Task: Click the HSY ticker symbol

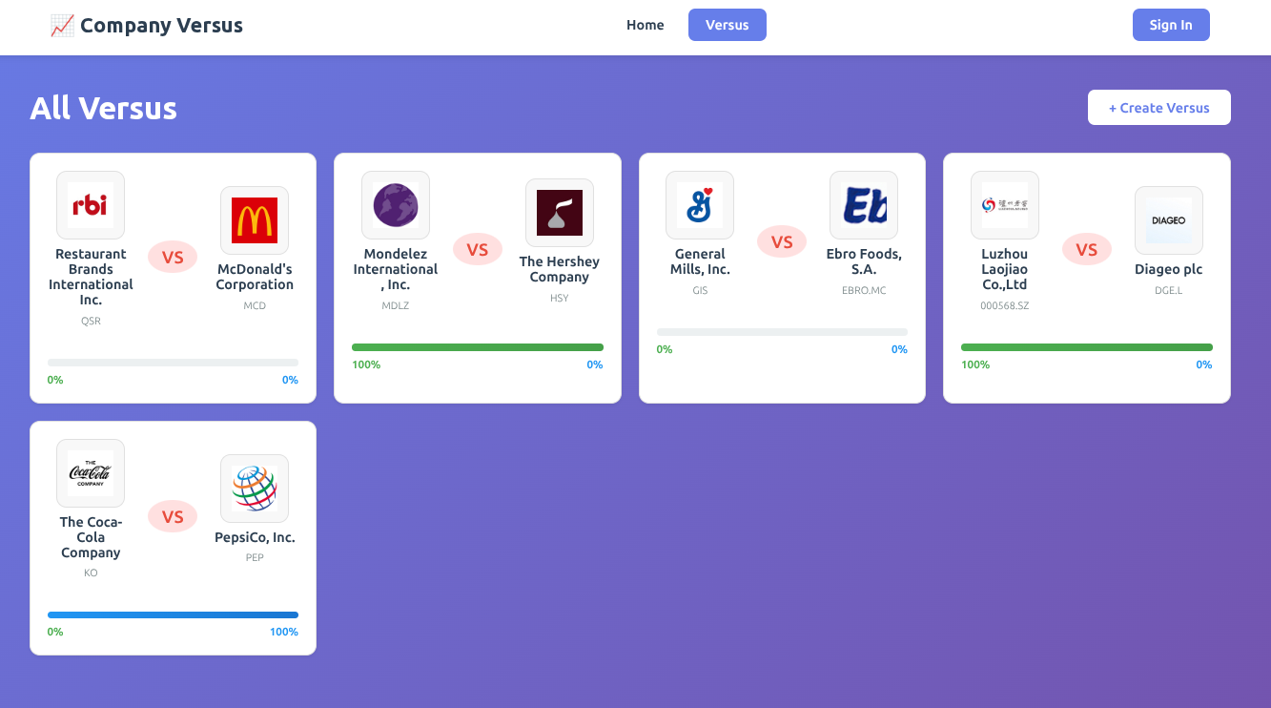Action: 560,299
